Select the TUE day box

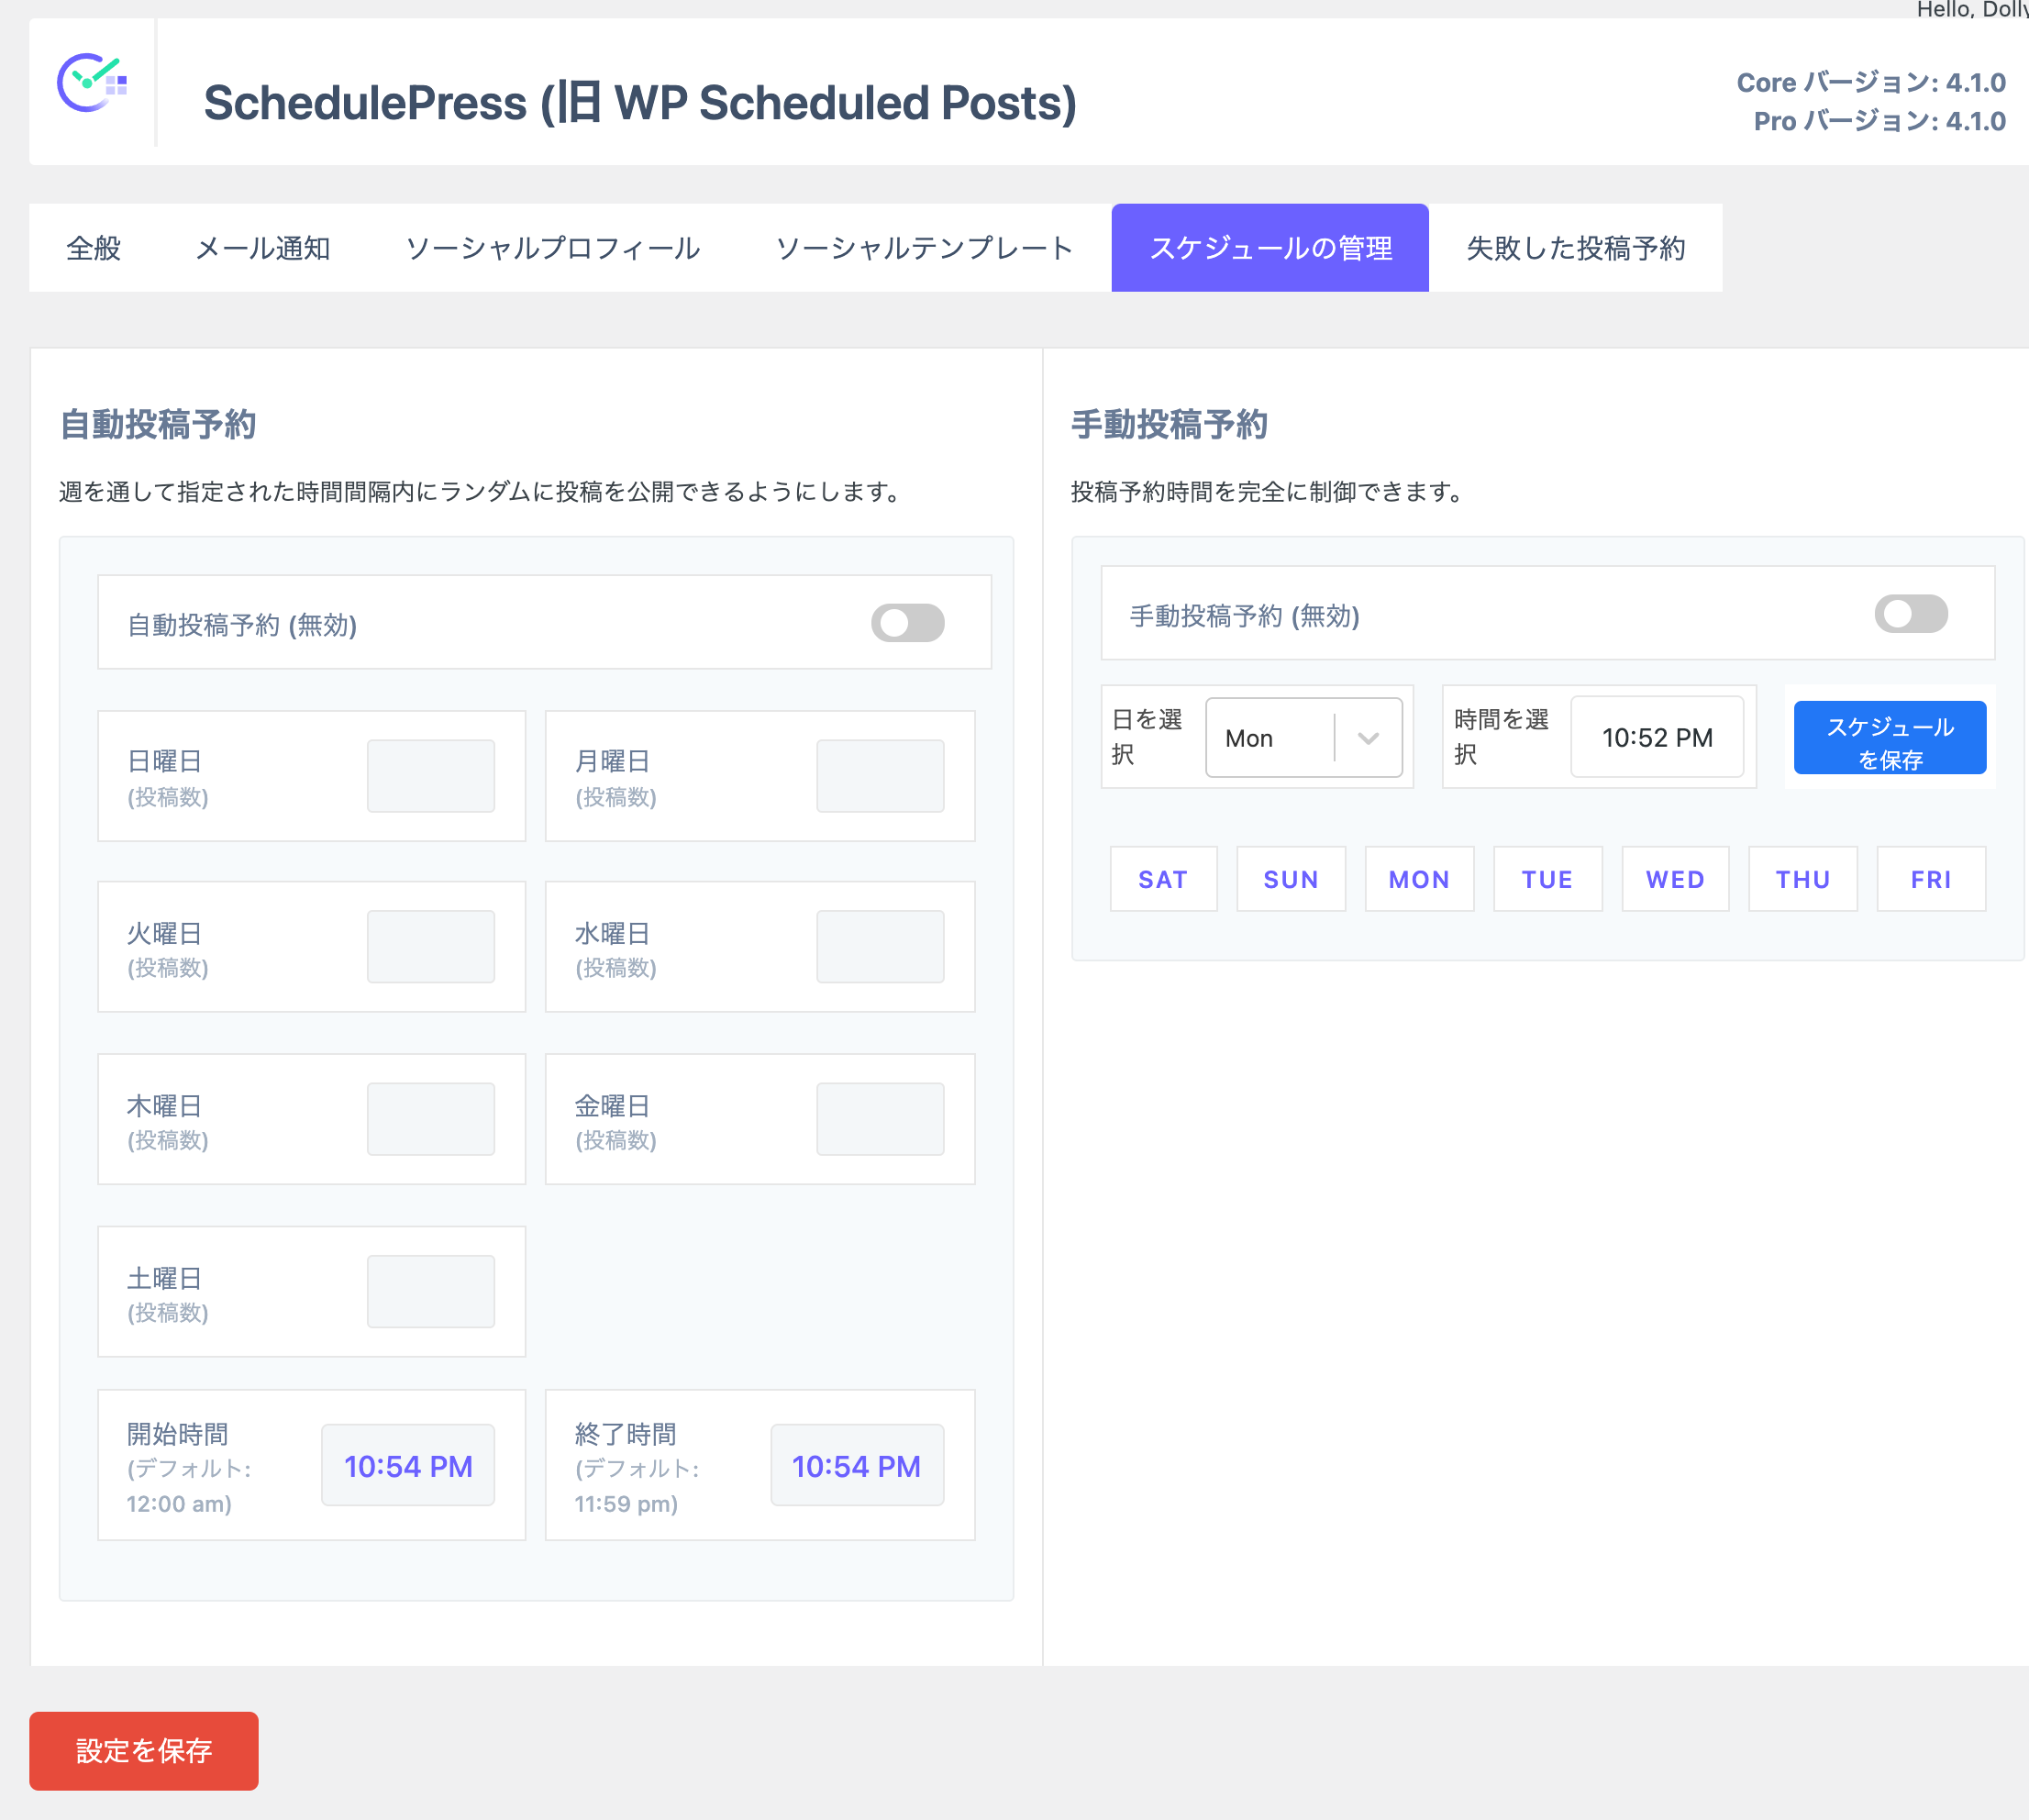point(1547,879)
